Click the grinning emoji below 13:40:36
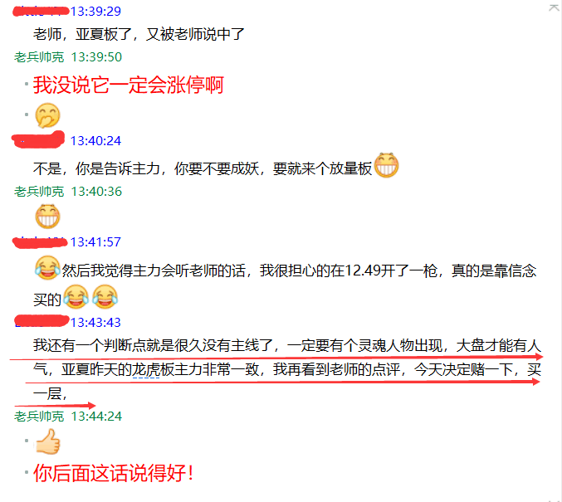The height and width of the screenshot is (502, 562). [x=47, y=216]
